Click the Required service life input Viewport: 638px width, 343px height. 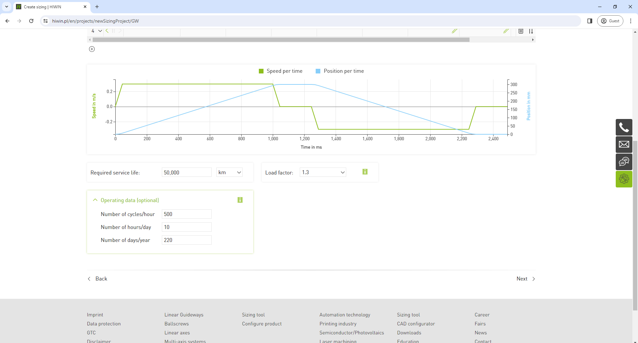pyautogui.click(x=187, y=172)
